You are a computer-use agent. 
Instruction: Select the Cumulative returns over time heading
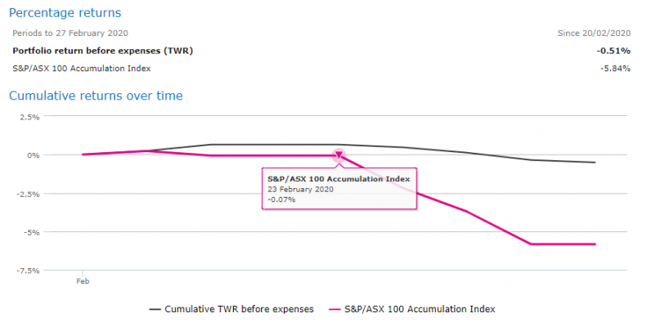click(x=96, y=96)
